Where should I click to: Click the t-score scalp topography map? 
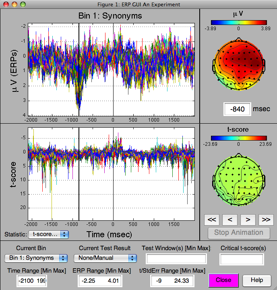pyautogui.click(x=238, y=178)
